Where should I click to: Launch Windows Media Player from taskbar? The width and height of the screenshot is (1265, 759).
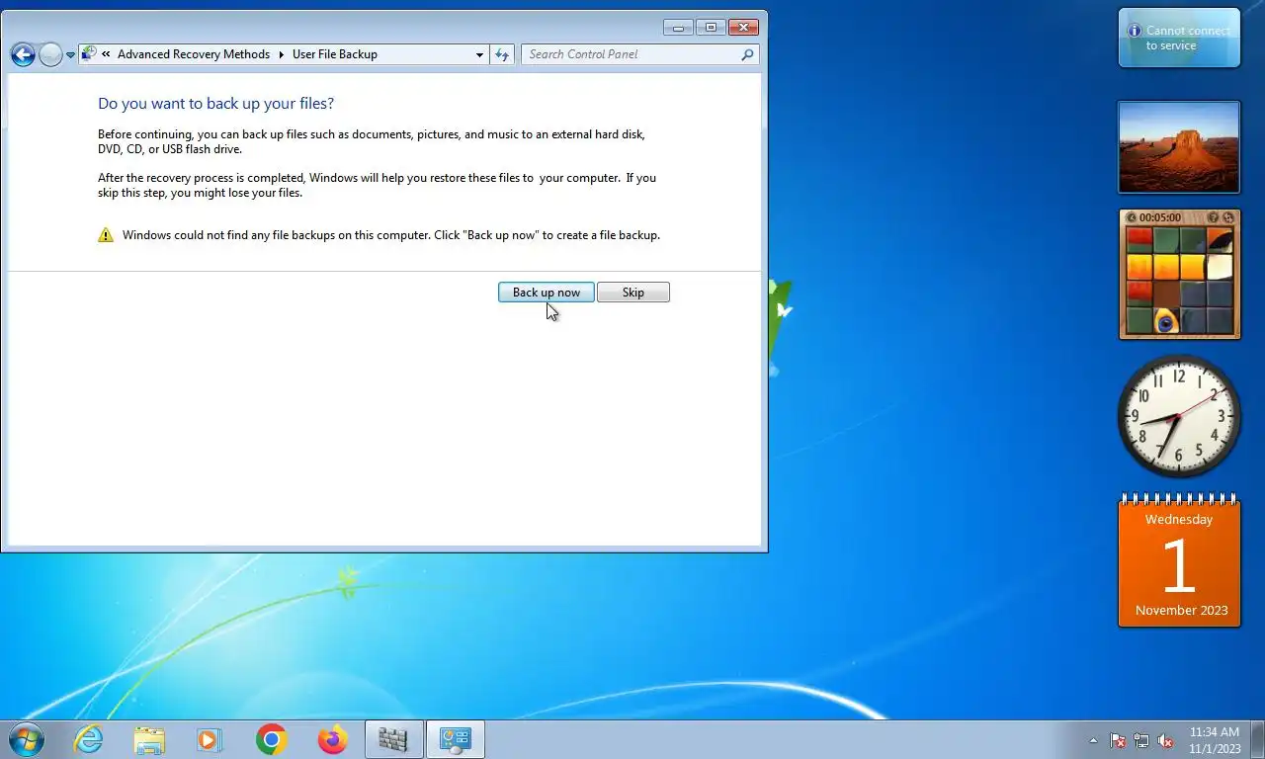click(x=210, y=739)
